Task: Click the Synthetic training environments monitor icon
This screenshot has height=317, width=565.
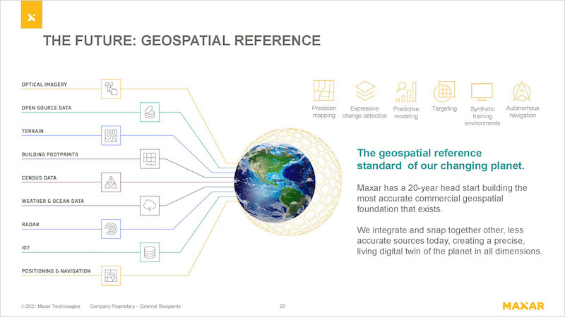Action: click(x=482, y=92)
